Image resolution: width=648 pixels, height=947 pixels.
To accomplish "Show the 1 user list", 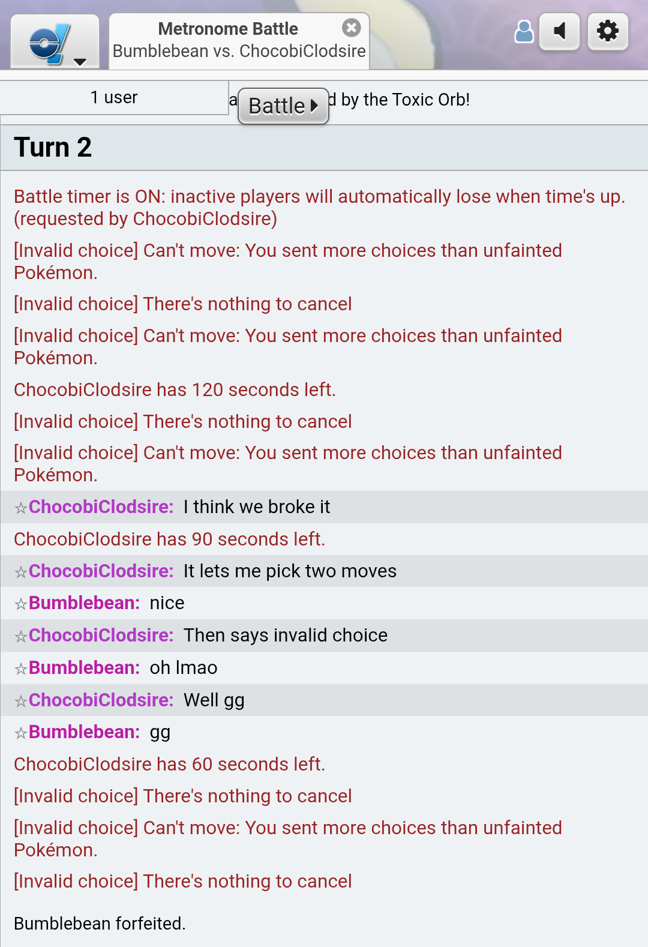I will point(114,97).
